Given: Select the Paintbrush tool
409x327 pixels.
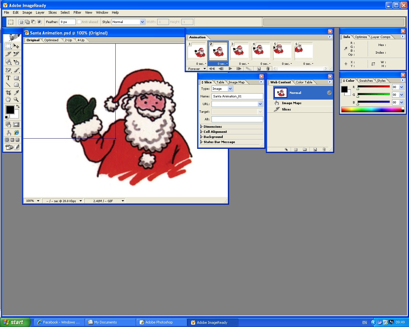Looking at the screenshot, I should [x=16, y=70].
